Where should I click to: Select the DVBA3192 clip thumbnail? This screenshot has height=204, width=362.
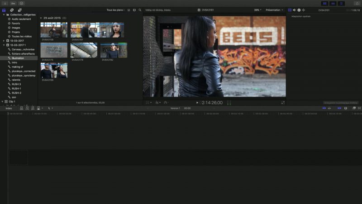[x=114, y=50]
